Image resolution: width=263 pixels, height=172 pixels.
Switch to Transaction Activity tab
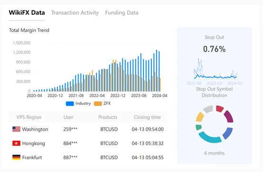click(x=75, y=12)
